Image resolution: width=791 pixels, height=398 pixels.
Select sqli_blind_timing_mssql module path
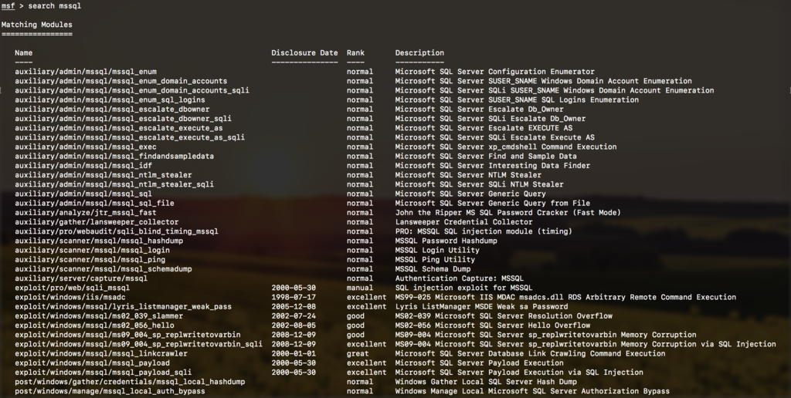click(x=117, y=231)
